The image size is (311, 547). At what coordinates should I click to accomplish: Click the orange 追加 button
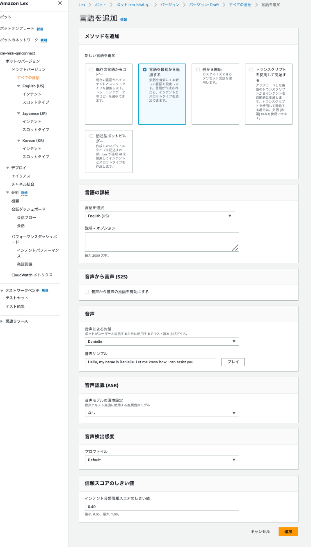click(288, 532)
